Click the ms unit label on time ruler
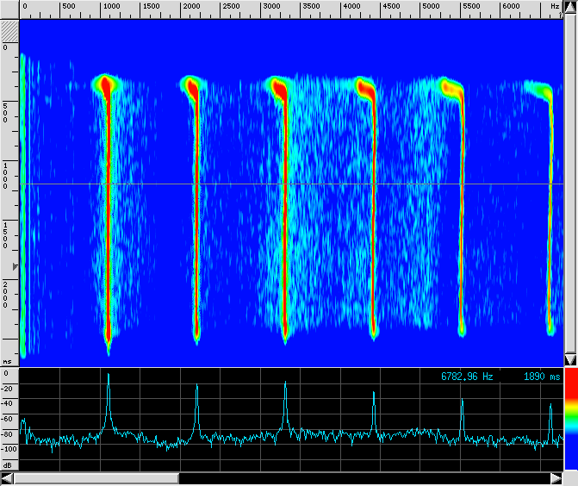The width and height of the screenshot is (578, 486). pyautogui.click(x=7, y=362)
